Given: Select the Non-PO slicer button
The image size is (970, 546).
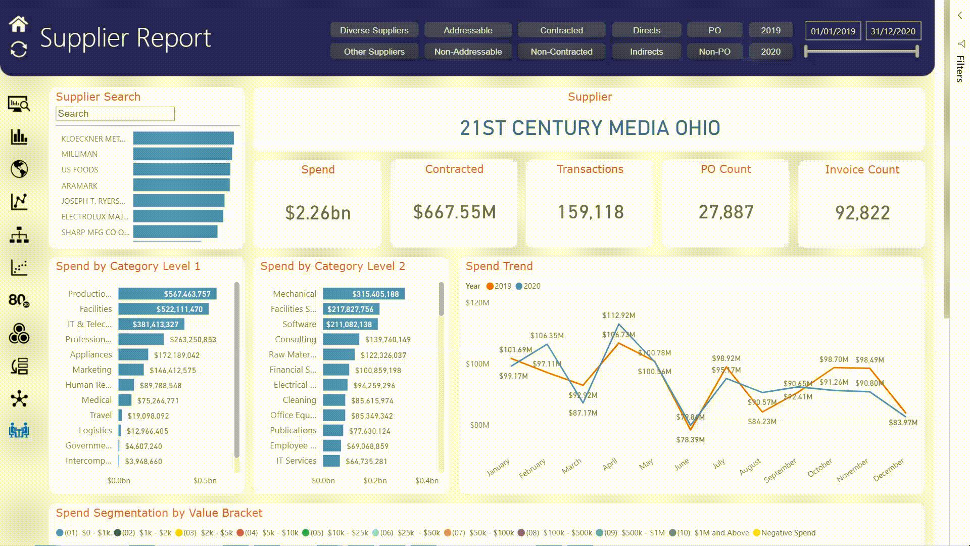Looking at the screenshot, I should tap(714, 52).
